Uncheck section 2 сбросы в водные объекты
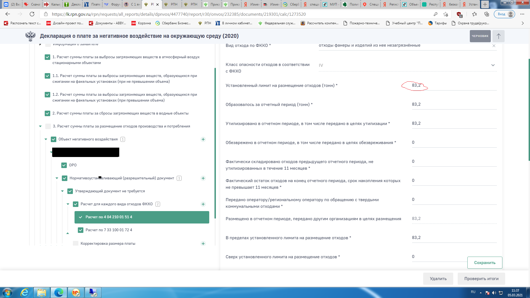 [47, 113]
